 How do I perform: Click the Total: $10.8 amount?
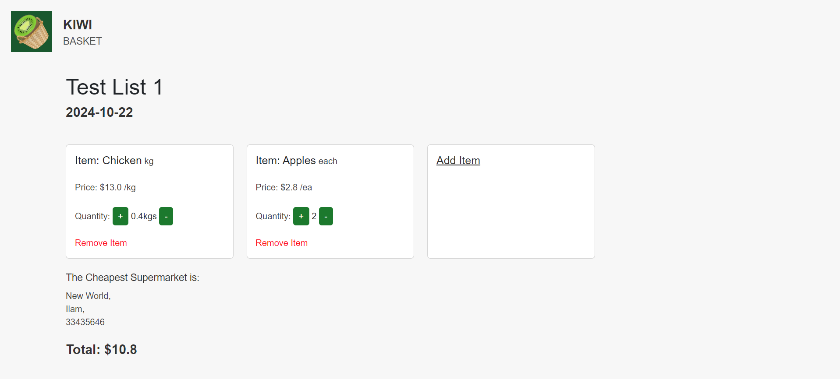(102, 349)
